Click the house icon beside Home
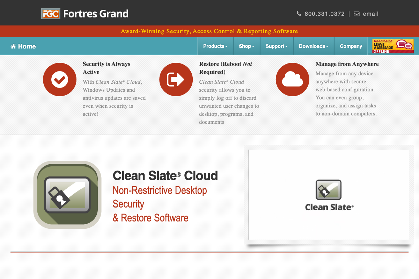 click(x=14, y=46)
